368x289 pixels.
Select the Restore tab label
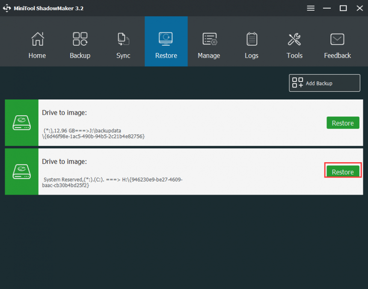[166, 55]
